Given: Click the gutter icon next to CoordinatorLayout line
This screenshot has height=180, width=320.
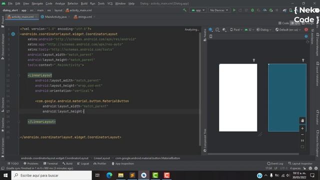Looking at the screenshot, I should click(13, 34).
